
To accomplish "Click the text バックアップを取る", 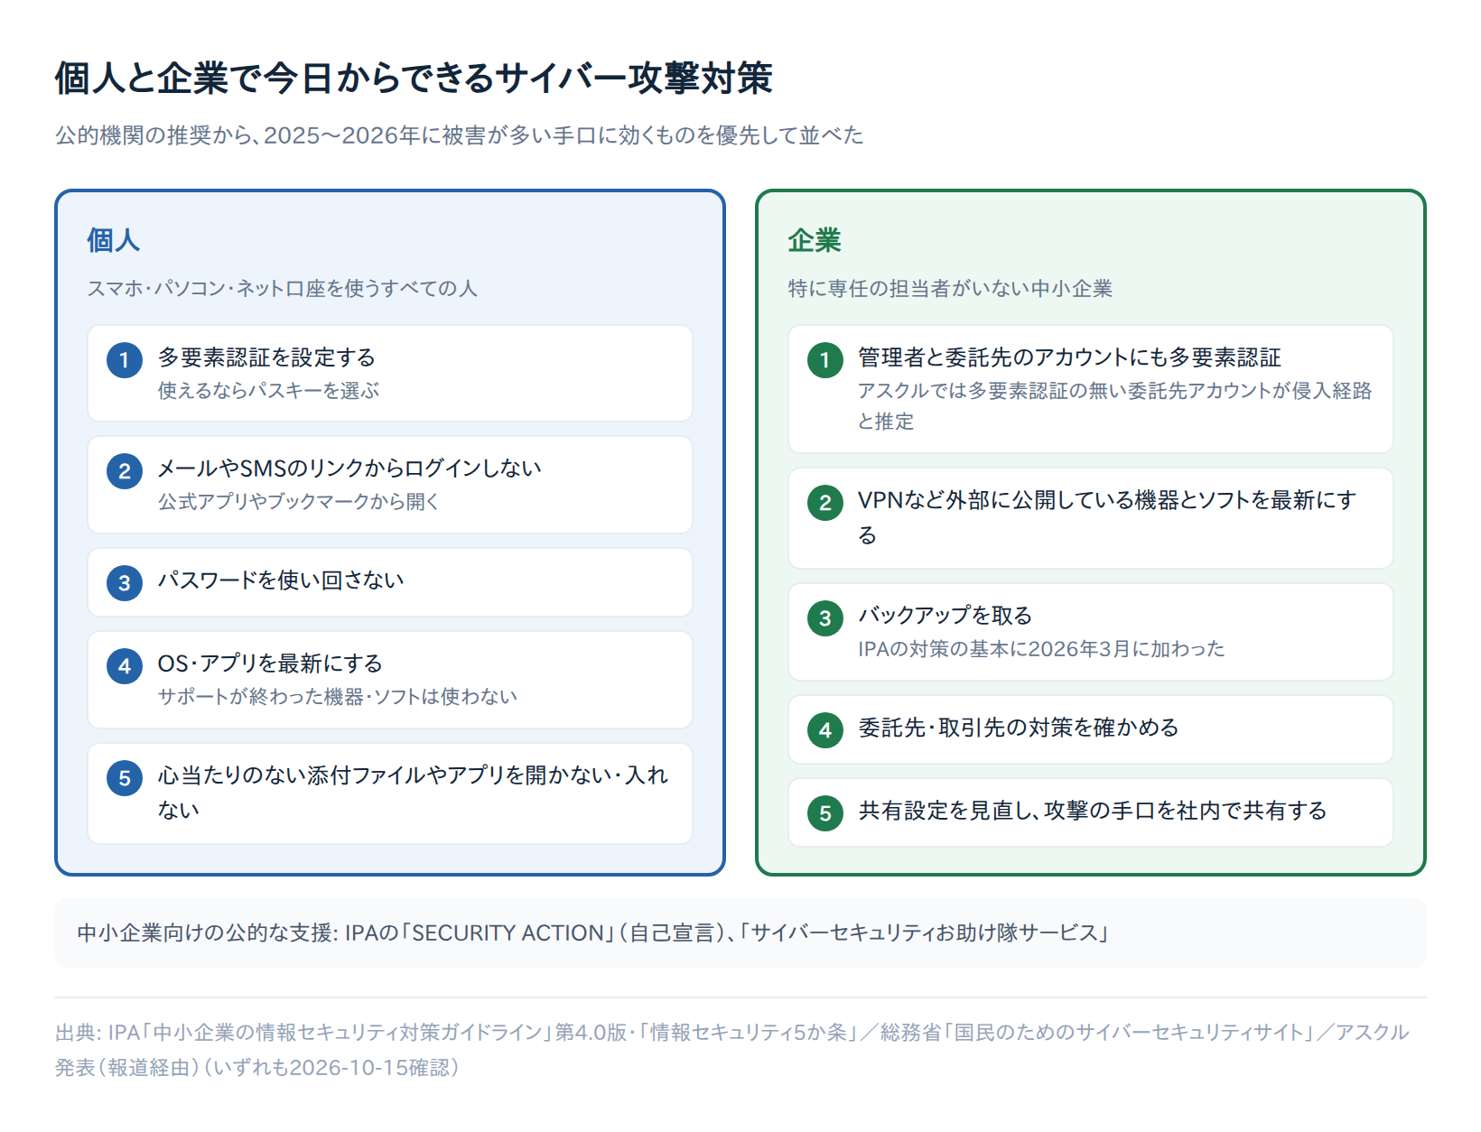I will click(x=945, y=616).
